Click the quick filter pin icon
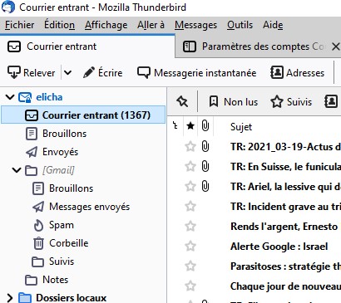 click(182, 102)
